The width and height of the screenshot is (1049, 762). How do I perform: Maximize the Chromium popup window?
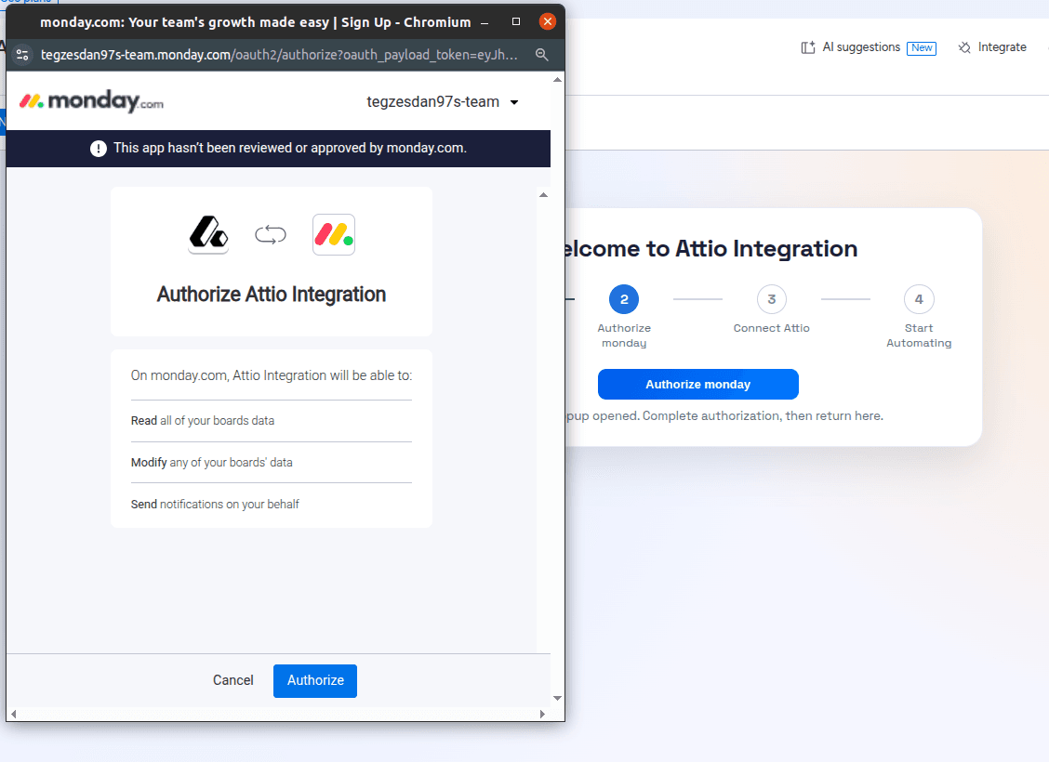(516, 22)
